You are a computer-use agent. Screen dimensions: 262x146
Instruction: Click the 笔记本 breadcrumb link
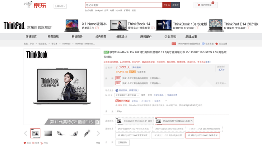(54, 44)
